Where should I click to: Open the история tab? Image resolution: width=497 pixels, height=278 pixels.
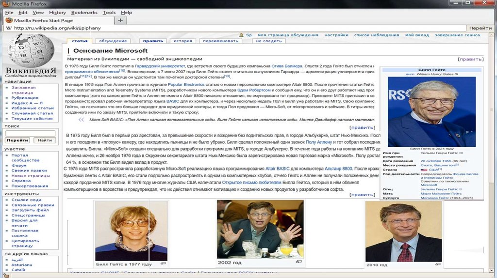point(183,41)
